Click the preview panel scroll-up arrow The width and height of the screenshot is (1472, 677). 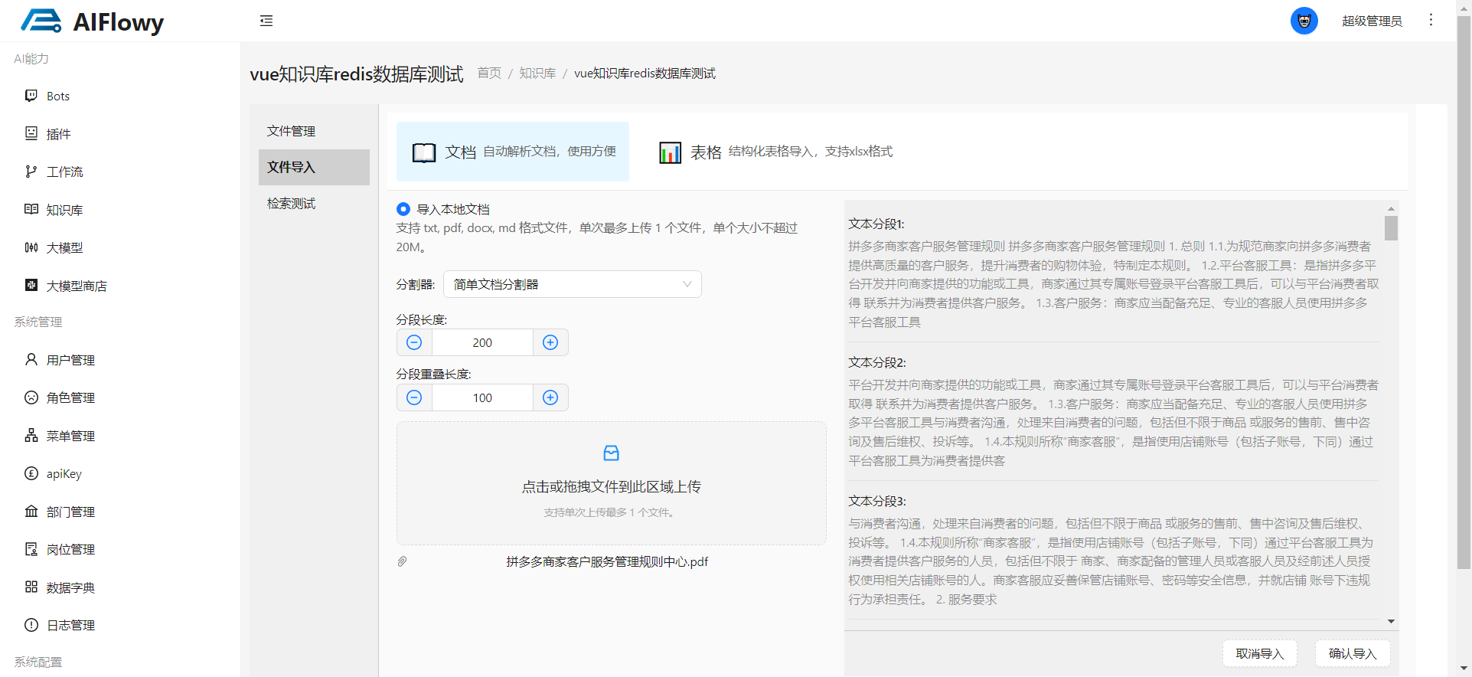(1391, 208)
